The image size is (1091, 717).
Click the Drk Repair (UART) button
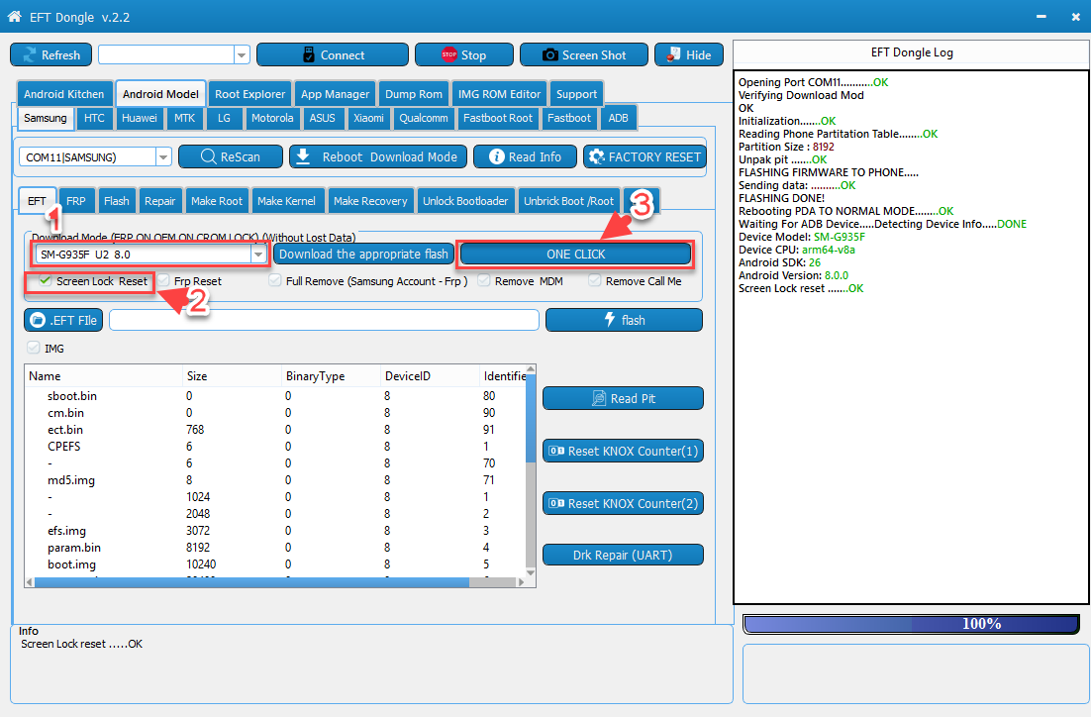coord(623,555)
